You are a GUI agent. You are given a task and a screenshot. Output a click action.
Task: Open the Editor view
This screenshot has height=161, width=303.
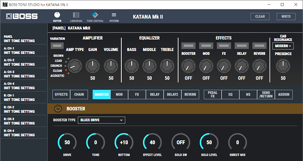57,17
